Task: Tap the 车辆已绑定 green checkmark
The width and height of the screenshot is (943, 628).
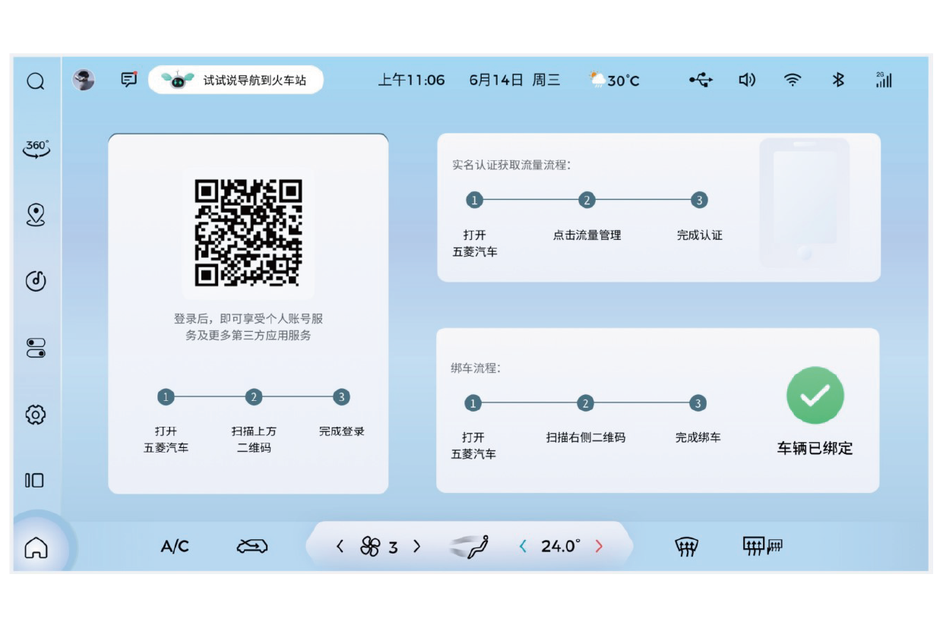Action: pyautogui.click(x=815, y=395)
